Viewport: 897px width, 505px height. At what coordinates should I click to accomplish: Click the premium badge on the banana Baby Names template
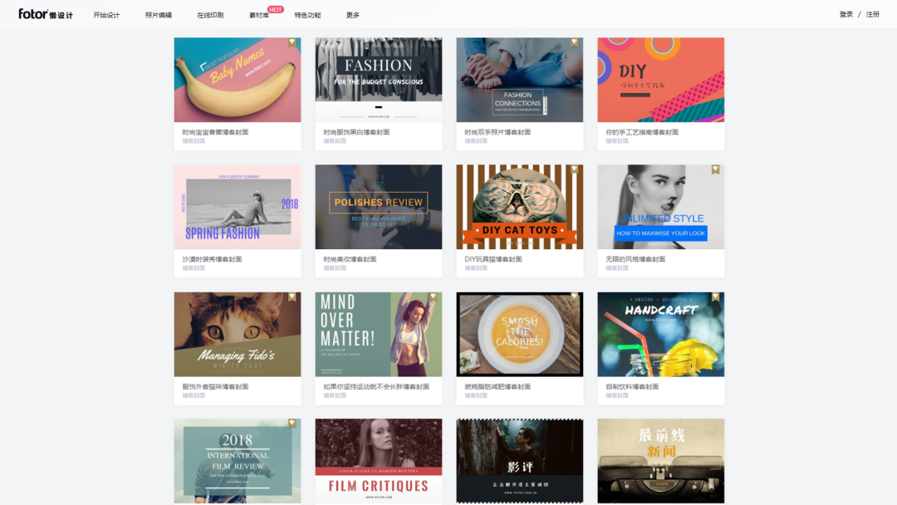292,42
